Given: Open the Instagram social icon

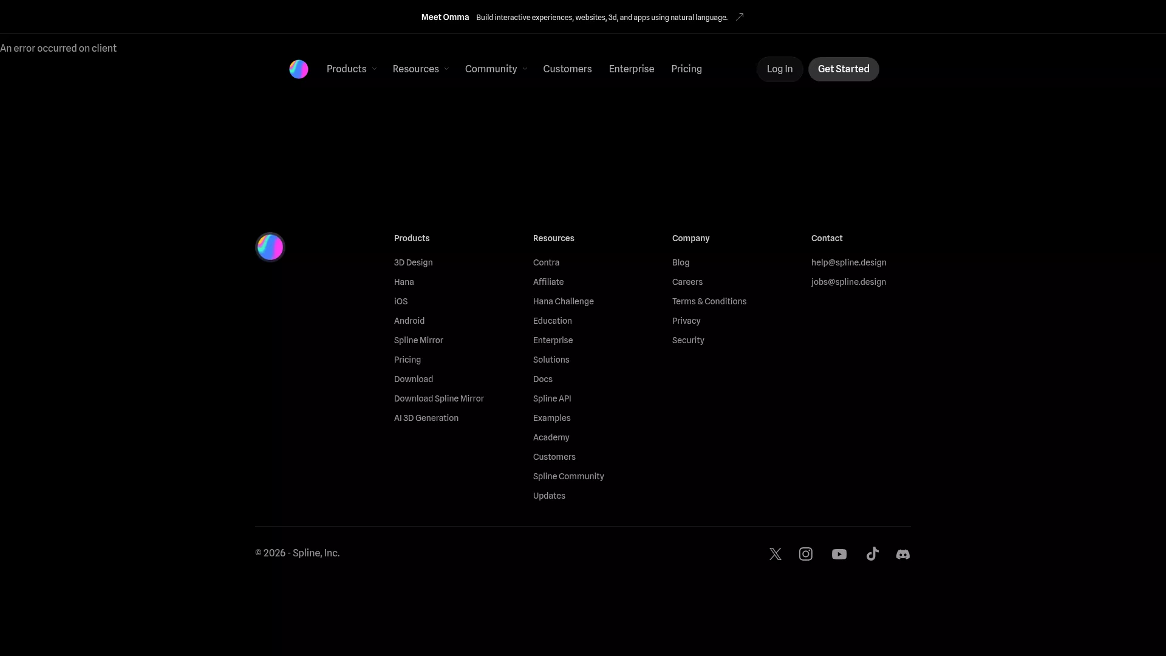Looking at the screenshot, I should (806, 554).
